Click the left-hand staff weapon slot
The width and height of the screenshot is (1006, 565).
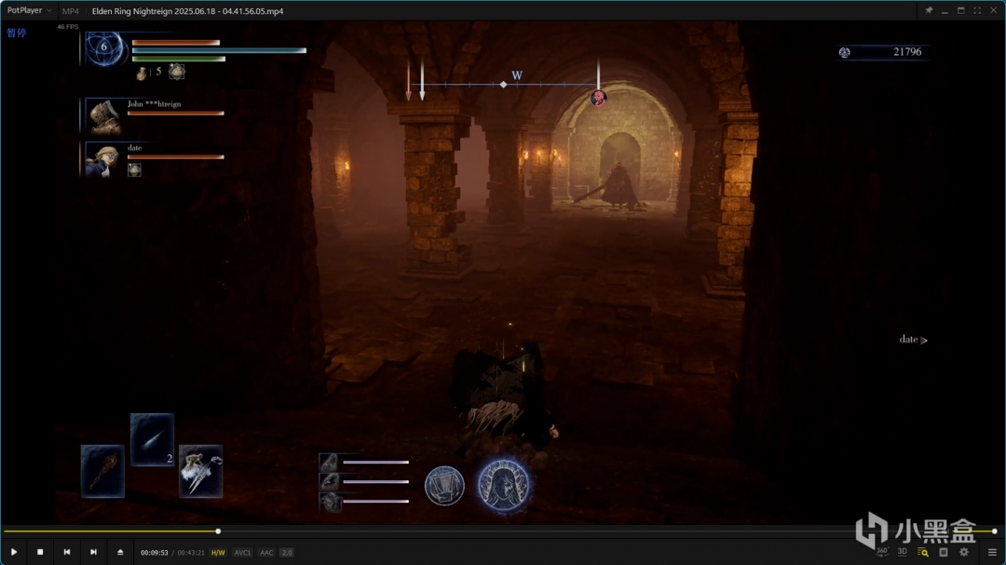coord(102,471)
